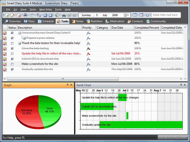The width and height of the screenshot is (190, 142).
Task: Open the Help menu
Action: coord(68,9)
